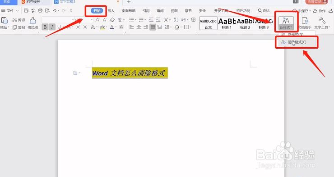The height and width of the screenshot is (177, 334).
Task: Switch to the 插入 ribbon tab
Action: tap(111, 11)
